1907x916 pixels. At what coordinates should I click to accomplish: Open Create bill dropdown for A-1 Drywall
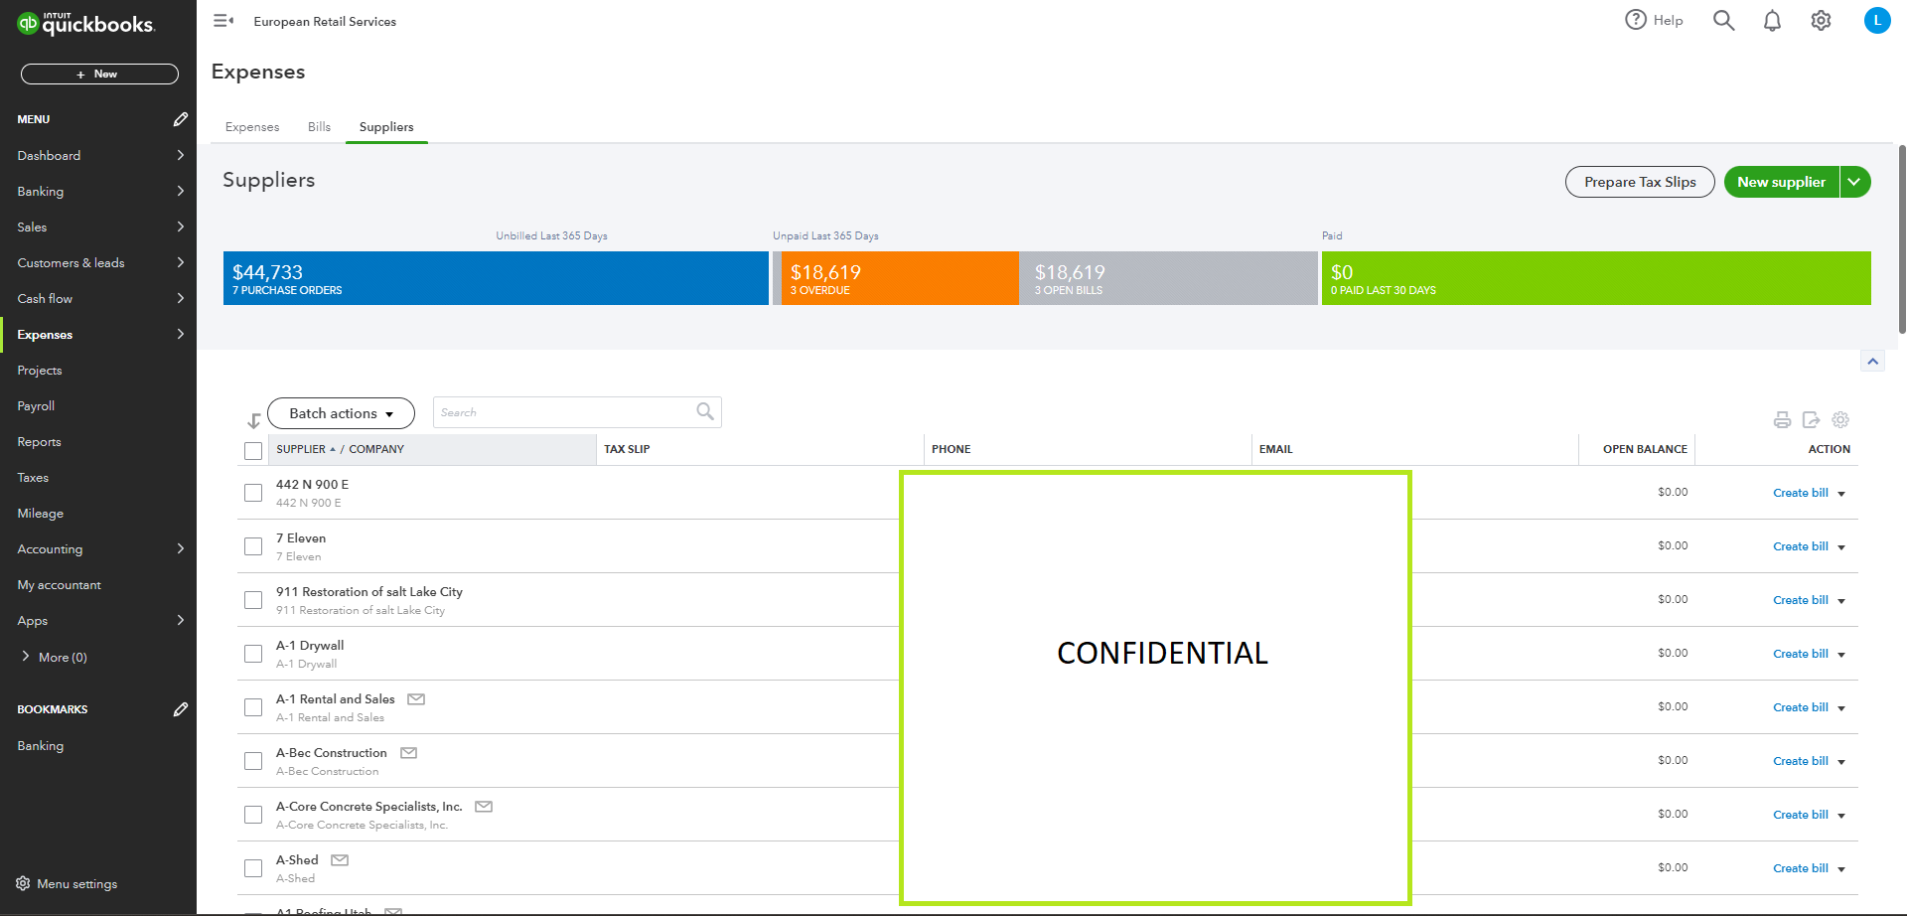click(x=1841, y=655)
